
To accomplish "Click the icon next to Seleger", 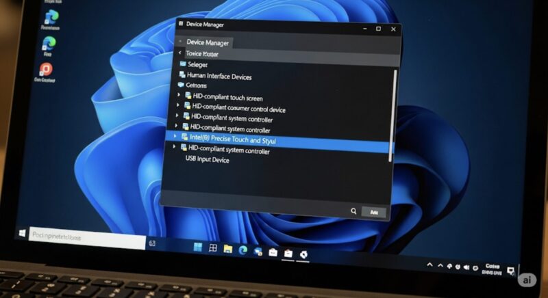I will pos(183,64).
